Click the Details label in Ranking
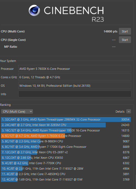The width and height of the screenshot is (136, 189). (x=120, y=112)
